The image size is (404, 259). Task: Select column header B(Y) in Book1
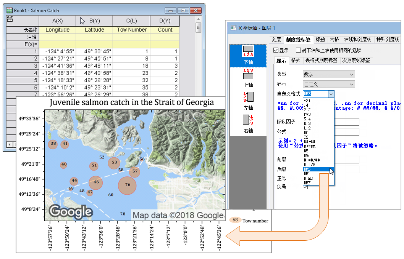coord(95,21)
